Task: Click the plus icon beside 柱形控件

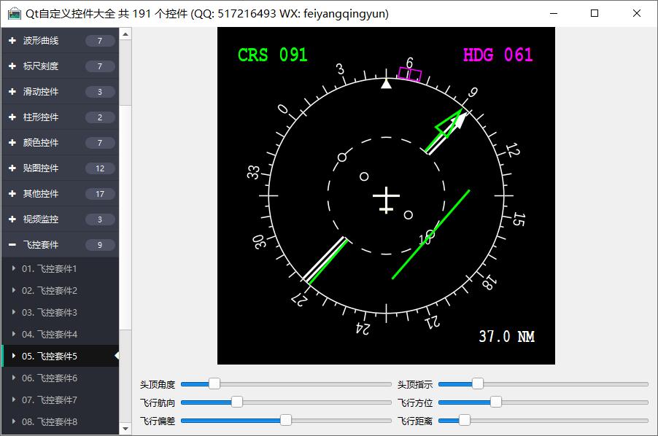Action: point(12,117)
